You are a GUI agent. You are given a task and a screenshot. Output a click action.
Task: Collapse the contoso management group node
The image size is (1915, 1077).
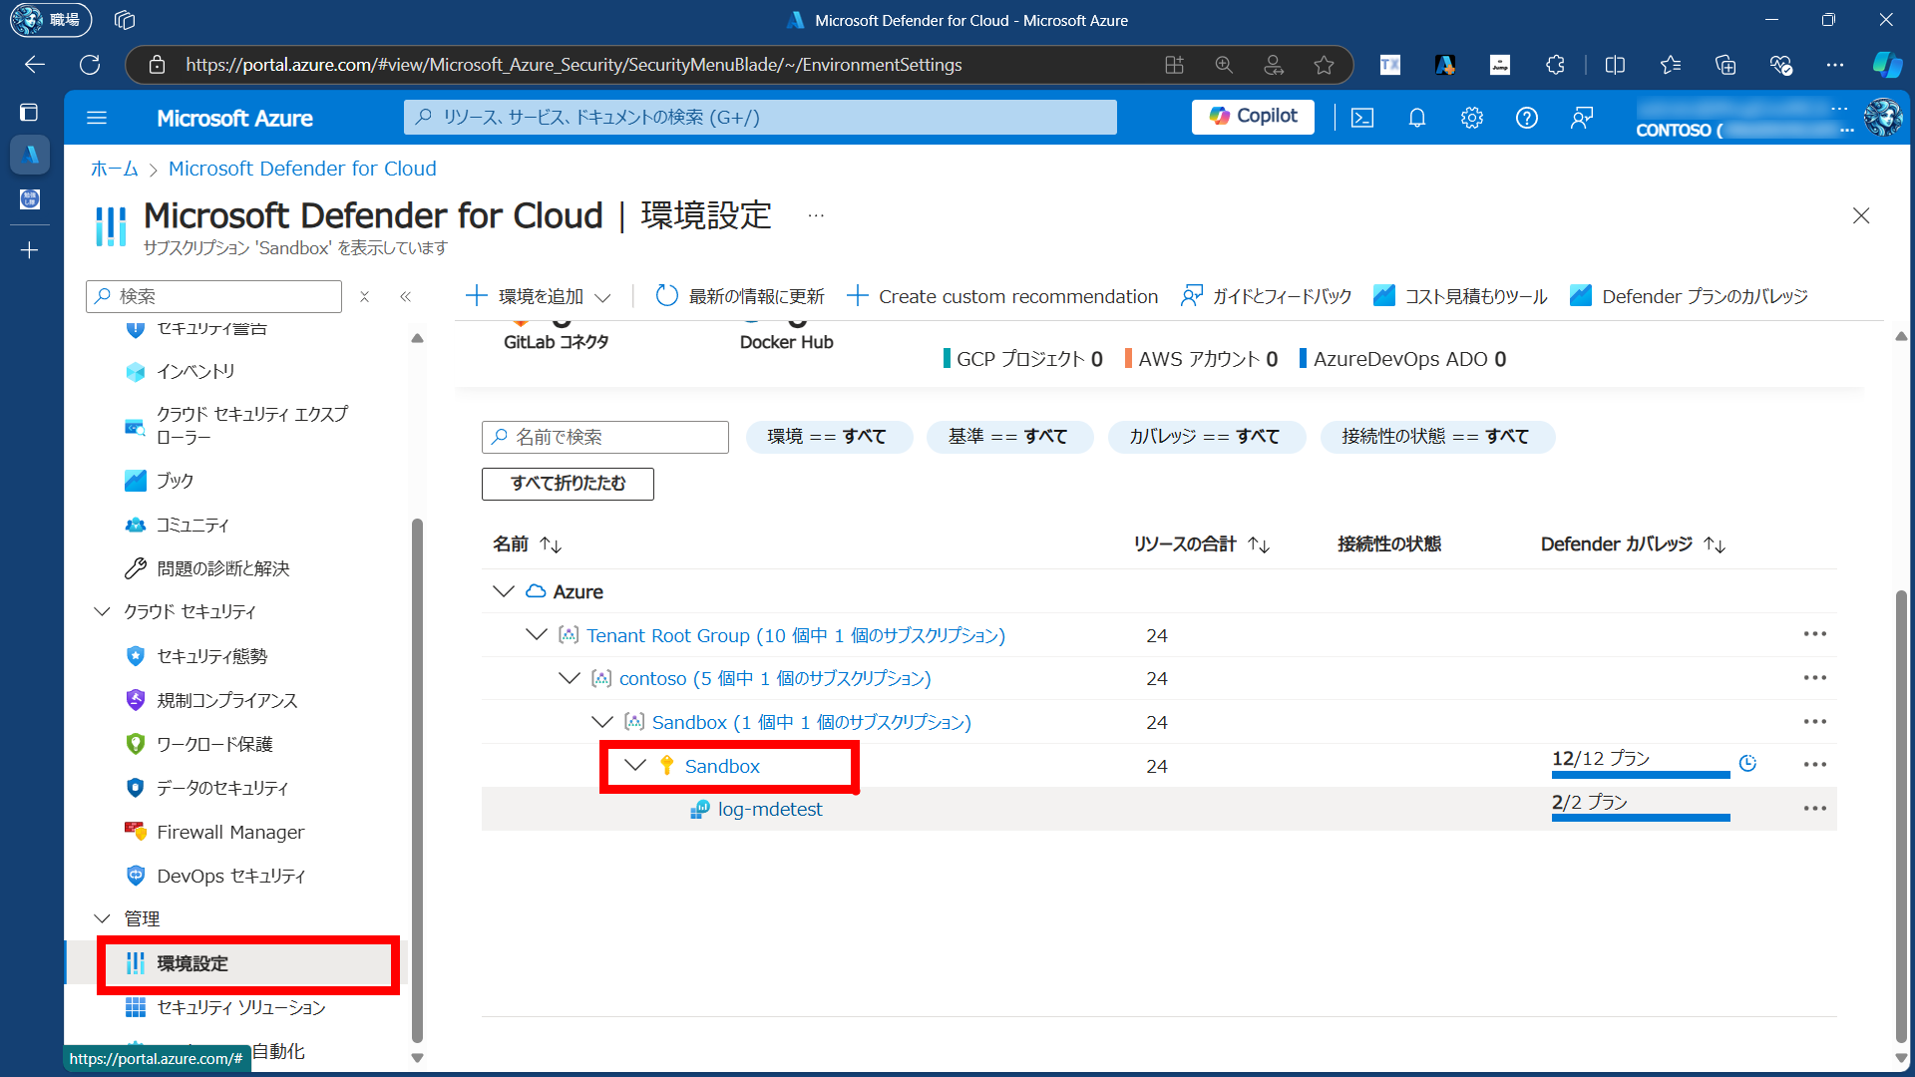click(x=570, y=678)
